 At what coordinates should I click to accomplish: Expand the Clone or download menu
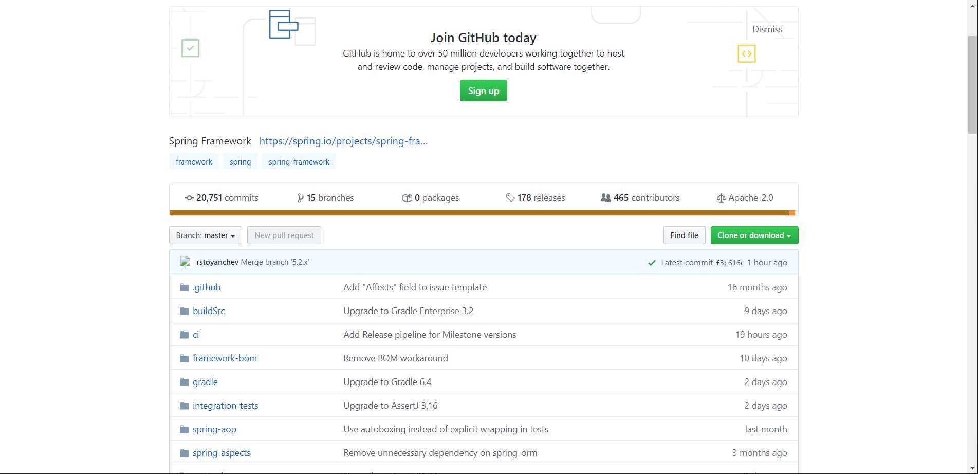[754, 235]
